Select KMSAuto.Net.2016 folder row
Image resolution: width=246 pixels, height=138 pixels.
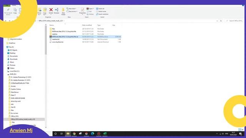click(x=85, y=31)
